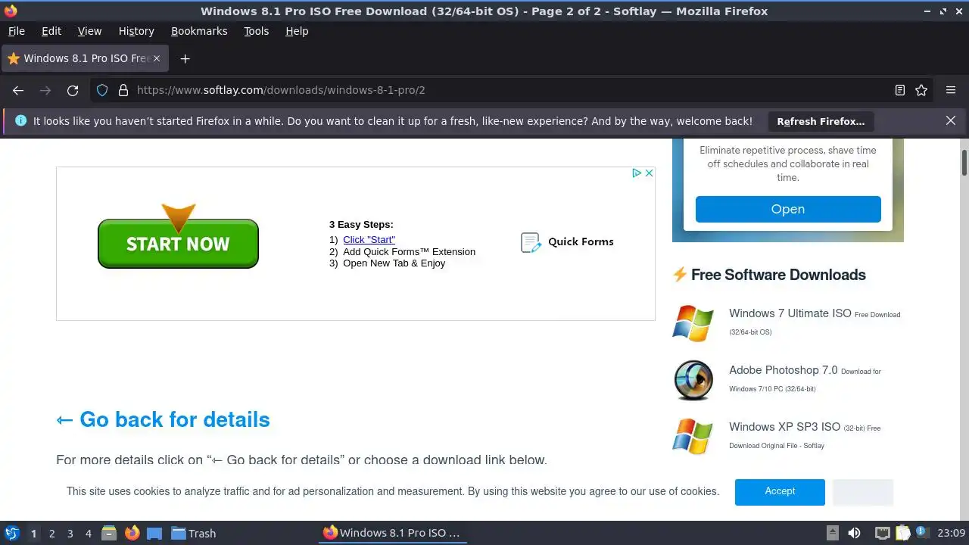Screen dimensions: 969x545
Task: Click the forward navigation arrow
Action: (x=45, y=90)
